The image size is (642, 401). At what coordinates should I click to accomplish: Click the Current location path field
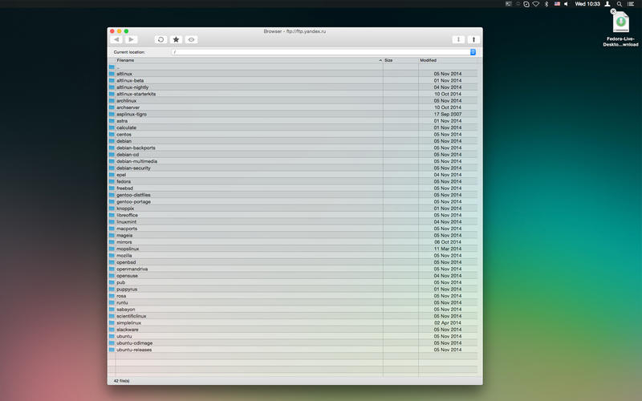319,51
